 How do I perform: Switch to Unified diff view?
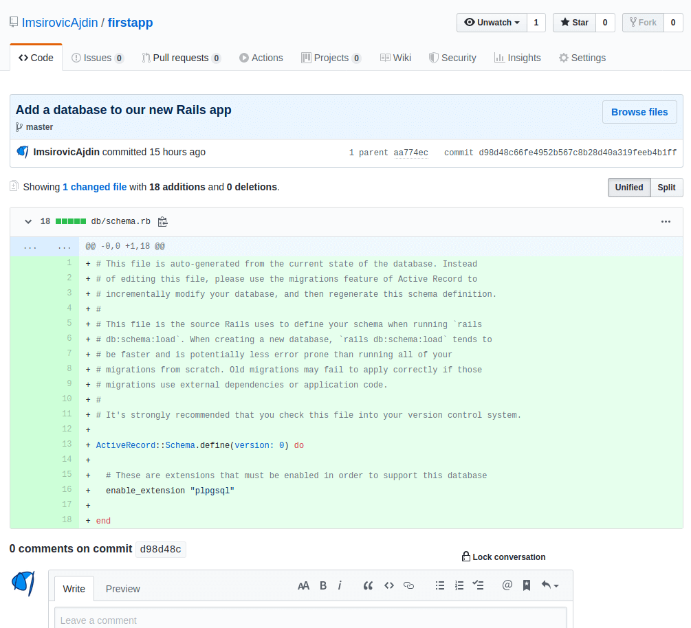pos(629,188)
